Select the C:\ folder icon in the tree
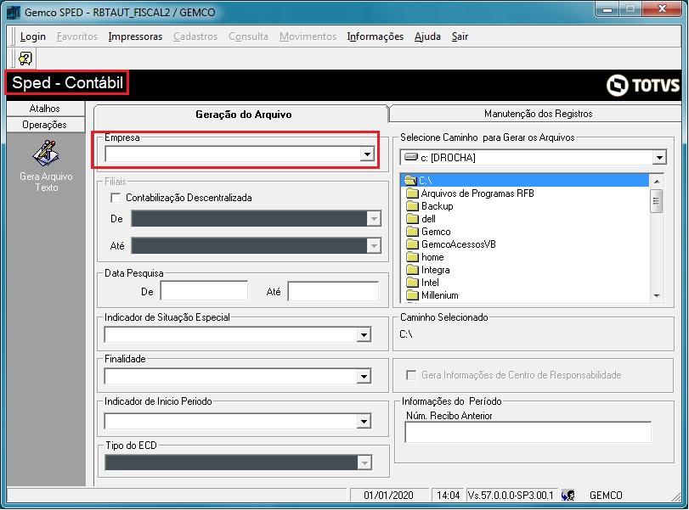Image resolution: width=689 pixels, height=510 pixels. [x=410, y=181]
